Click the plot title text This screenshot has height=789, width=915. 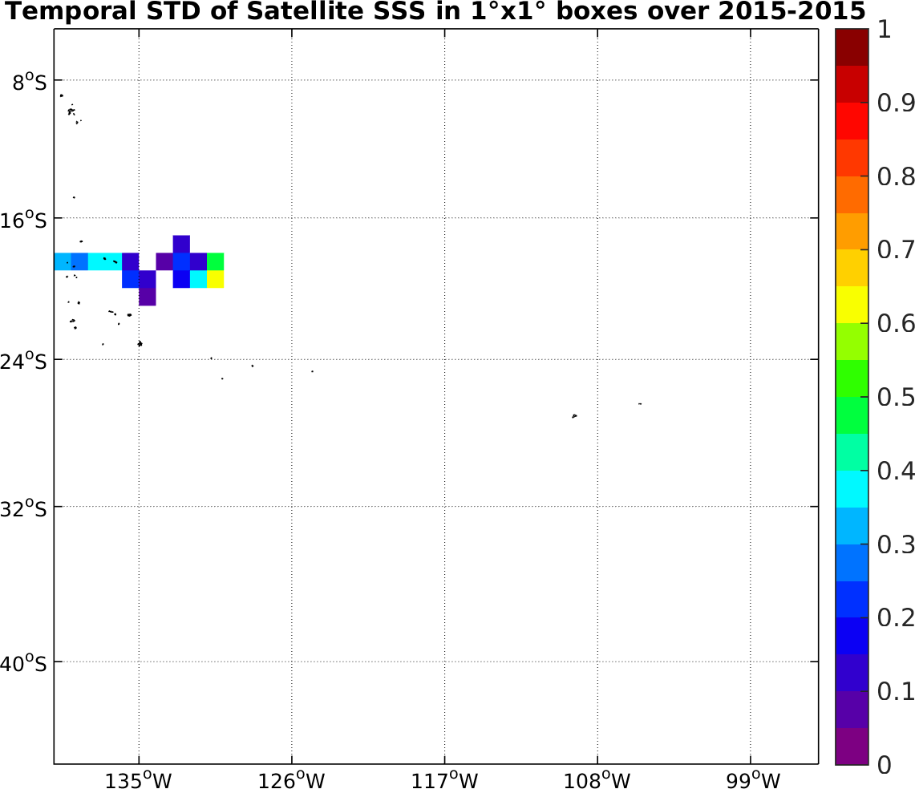click(435, 11)
